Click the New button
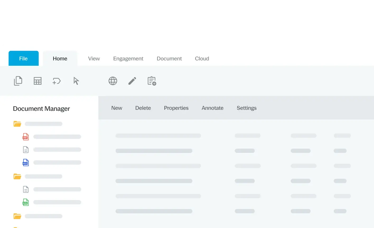Viewport: 374px width, 228px height. [x=116, y=108]
